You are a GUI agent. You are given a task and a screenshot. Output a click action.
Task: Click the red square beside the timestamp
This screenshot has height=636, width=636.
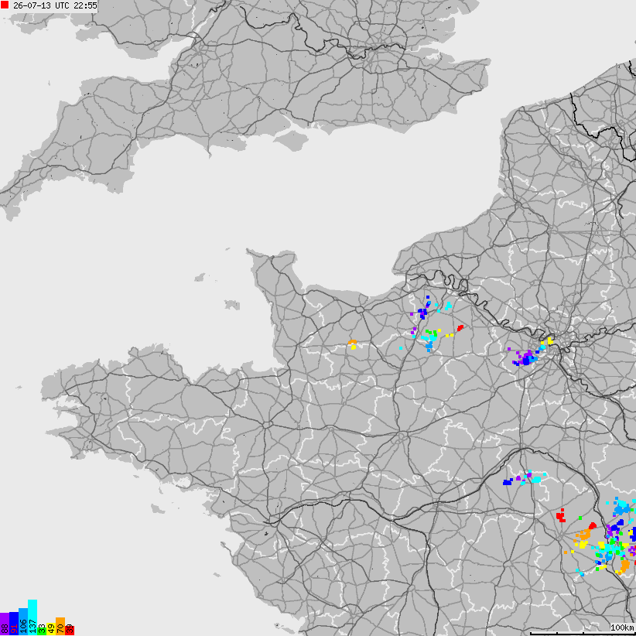(x=5, y=5)
